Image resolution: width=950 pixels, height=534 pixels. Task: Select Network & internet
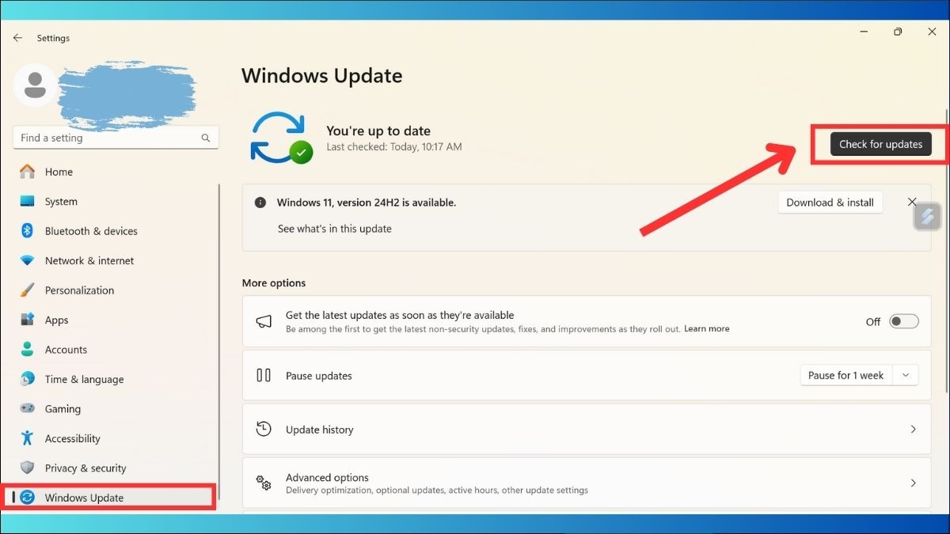(x=89, y=260)
